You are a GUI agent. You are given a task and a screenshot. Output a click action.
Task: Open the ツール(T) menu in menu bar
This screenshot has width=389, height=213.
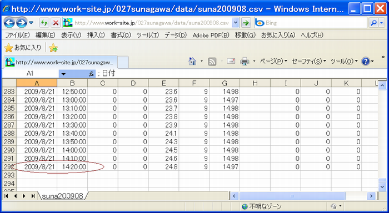tap(148, 35)
